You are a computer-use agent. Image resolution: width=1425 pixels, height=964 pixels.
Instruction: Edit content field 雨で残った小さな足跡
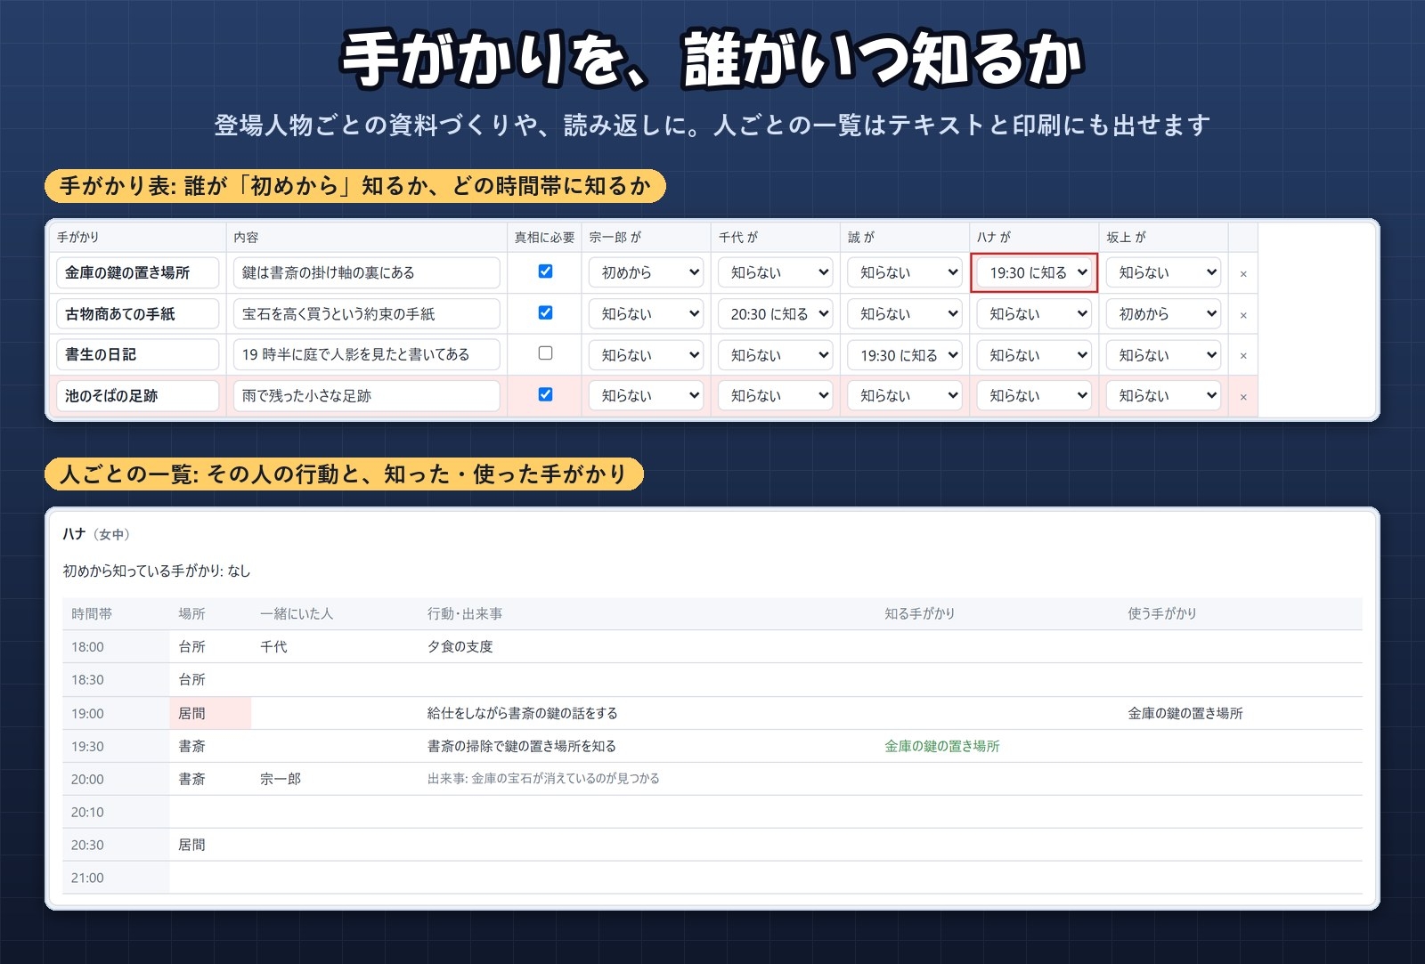pos(366,395)
